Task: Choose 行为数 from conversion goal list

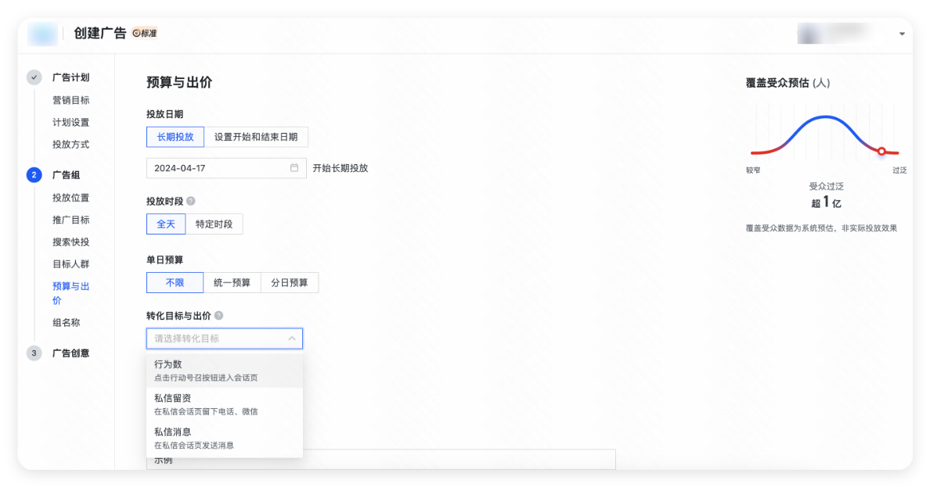Action: click(224, 371)
